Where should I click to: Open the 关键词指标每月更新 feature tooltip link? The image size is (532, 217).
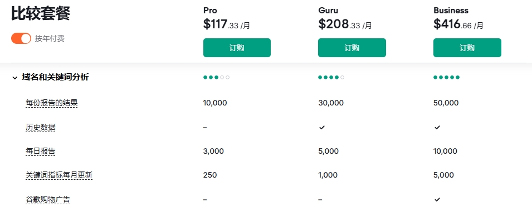click(59, 175)
